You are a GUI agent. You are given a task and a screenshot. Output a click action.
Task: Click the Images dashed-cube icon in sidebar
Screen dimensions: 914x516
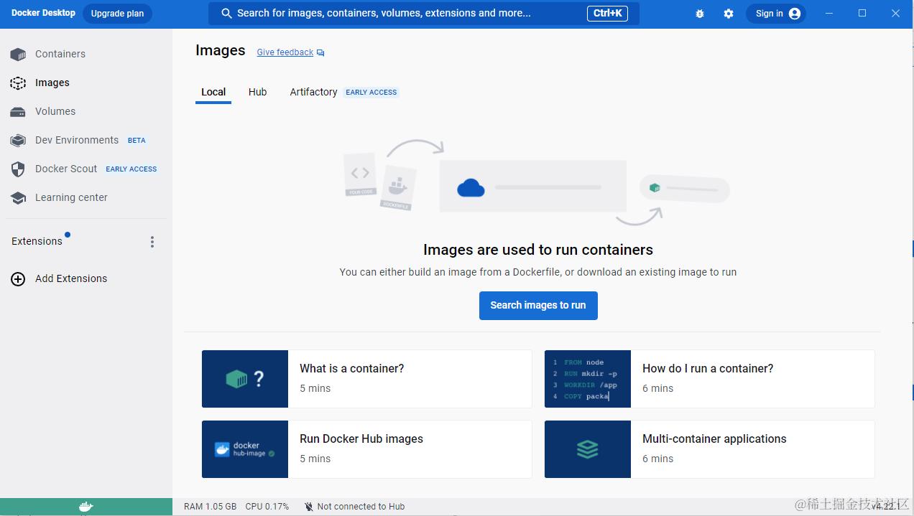click(18, 83)
